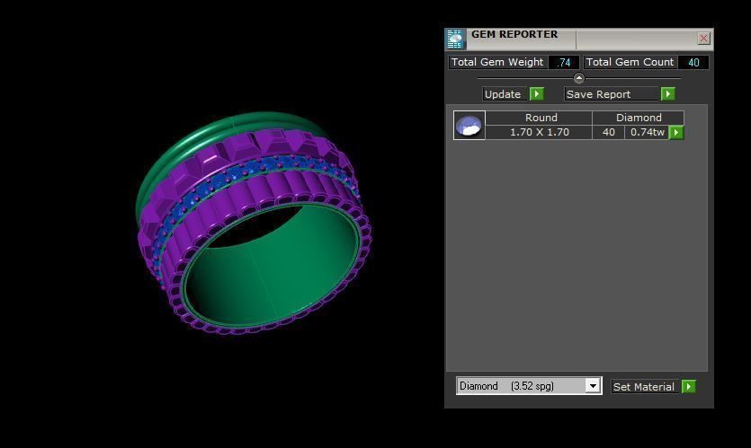Click the '1.70 X 1.70' size cell
The height and width of the screenshot is (448, 751).
(x=539, y=133)
